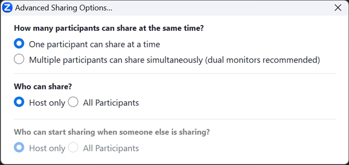Click the greyed All Participants radio for start sharing

point(73,148)
